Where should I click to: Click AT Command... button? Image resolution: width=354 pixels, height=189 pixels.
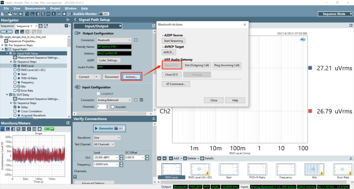coord(176,84)
